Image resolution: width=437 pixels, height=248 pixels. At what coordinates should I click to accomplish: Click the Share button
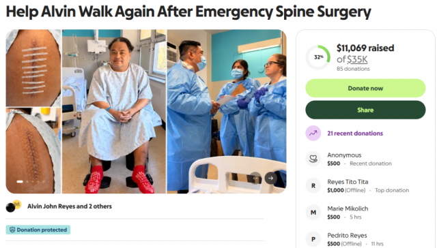(365, 110)
